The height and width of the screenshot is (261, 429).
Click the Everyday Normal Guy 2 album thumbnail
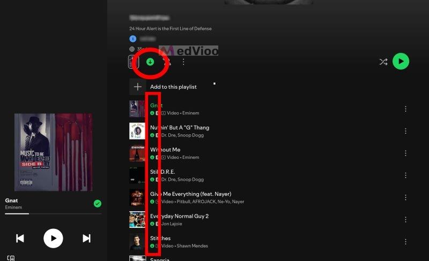(137, 219)
